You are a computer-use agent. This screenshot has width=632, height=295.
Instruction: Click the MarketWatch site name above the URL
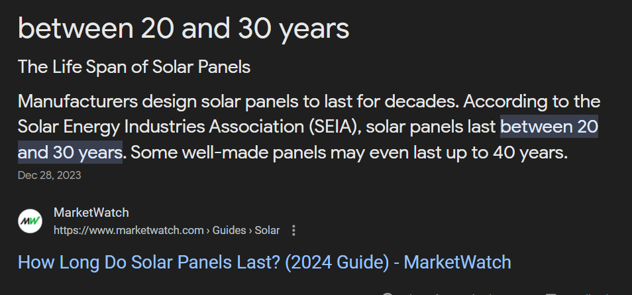click(x=91, y=213)
